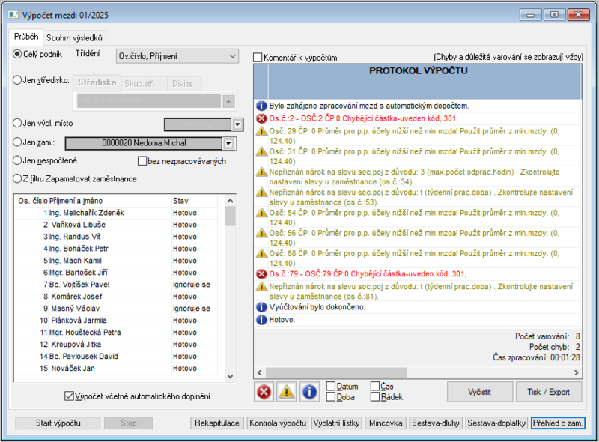
Task: Open the Souhrn výsledků tab
Action: coord(74,38)
